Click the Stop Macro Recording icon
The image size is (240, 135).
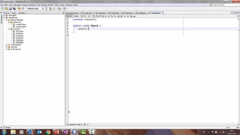[x=128, y=16]
